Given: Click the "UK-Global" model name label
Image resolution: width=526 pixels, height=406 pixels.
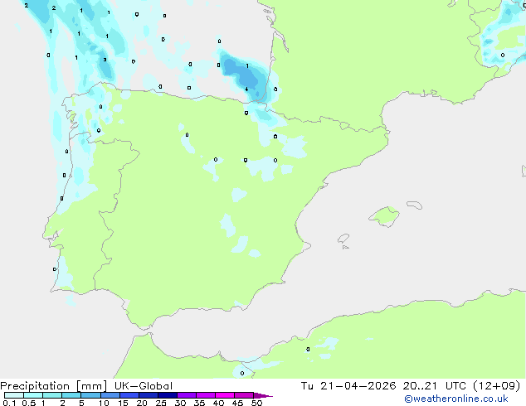Looking at the screenshot, I should (x=144, y=386).
